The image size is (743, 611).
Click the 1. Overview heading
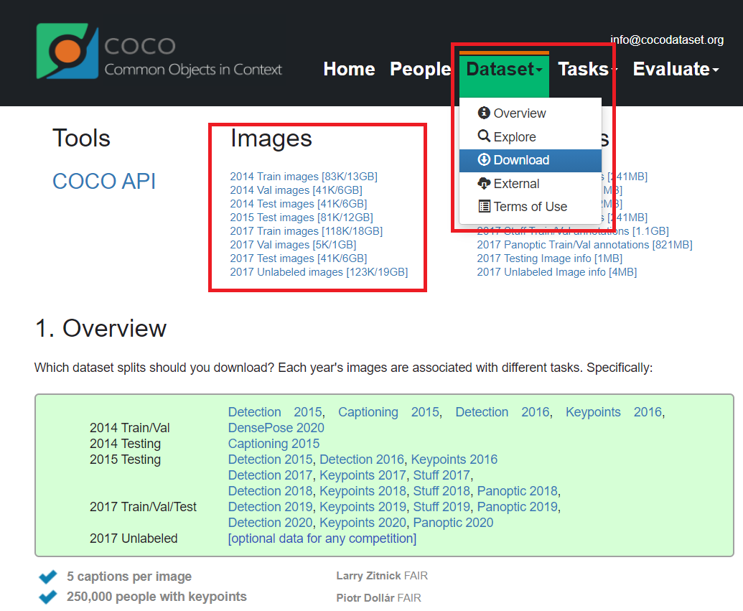coord(101,328)
